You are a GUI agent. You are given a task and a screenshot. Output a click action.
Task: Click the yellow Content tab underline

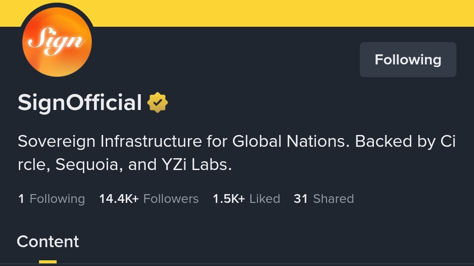click(48, 262)
